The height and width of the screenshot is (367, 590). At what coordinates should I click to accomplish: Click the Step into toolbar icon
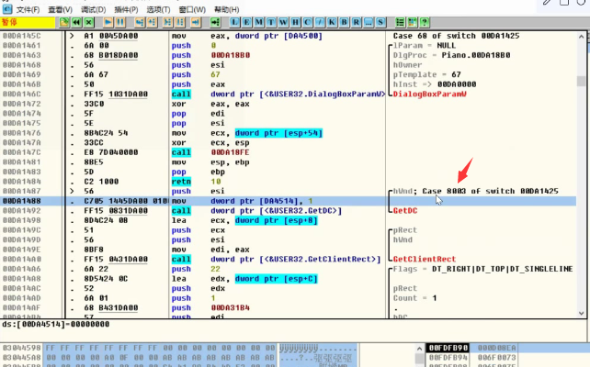(140, 23)
